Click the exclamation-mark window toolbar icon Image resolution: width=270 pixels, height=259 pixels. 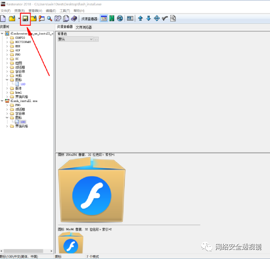pos(41,19)
